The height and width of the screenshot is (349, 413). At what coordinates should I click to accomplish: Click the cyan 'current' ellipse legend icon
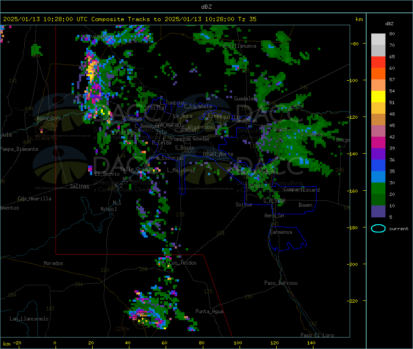378,228
